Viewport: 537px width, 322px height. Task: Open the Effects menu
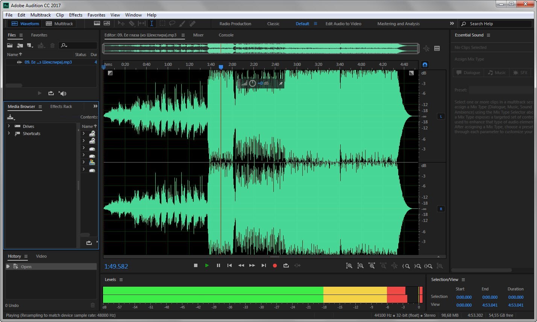coord(76,15)
